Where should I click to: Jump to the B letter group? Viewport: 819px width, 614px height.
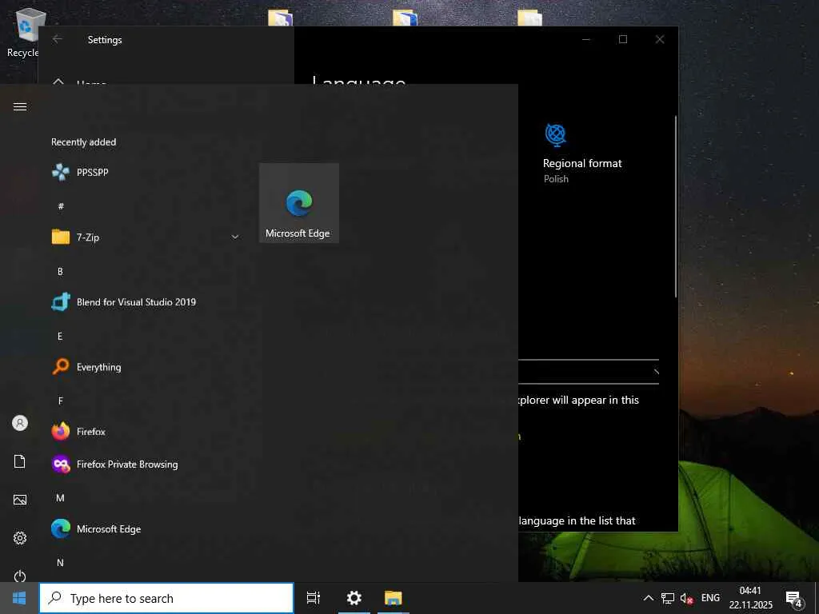click(x=60, y=272)
